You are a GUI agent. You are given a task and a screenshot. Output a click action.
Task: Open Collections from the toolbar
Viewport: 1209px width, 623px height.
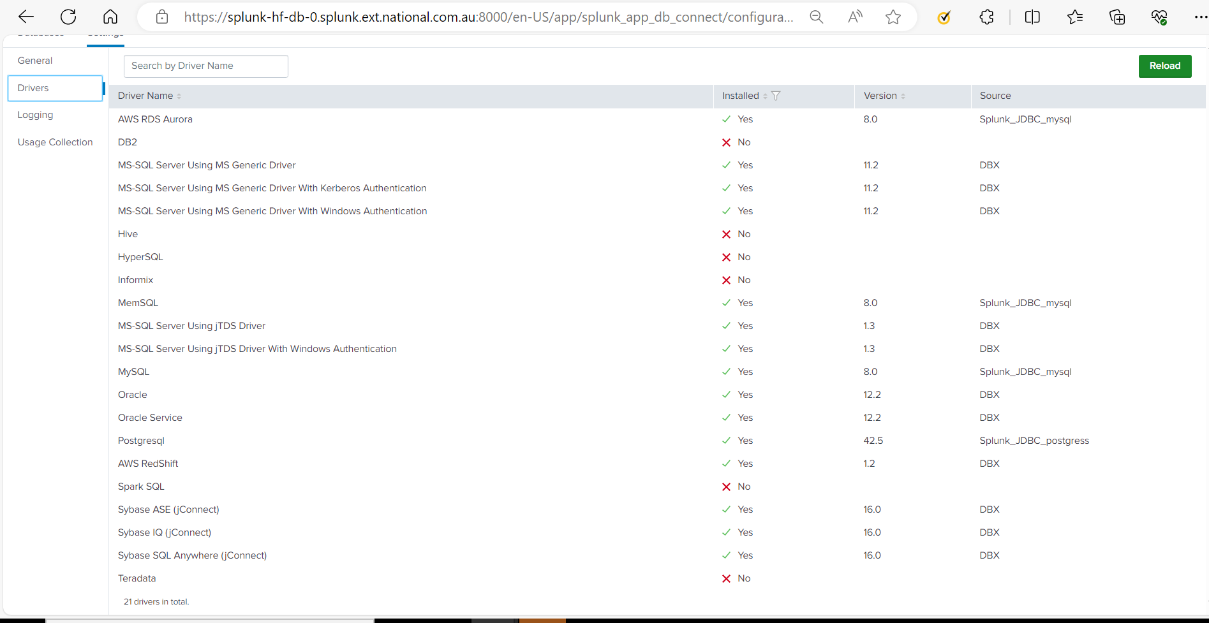[1117, 17]
